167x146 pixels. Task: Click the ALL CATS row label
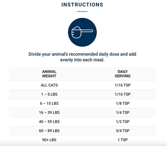click(49, 85)
